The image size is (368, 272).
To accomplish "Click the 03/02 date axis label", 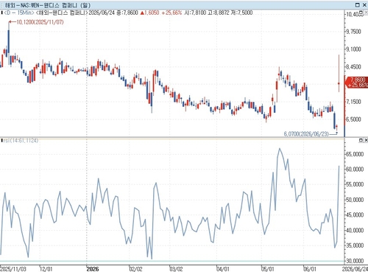I will 176,268.
